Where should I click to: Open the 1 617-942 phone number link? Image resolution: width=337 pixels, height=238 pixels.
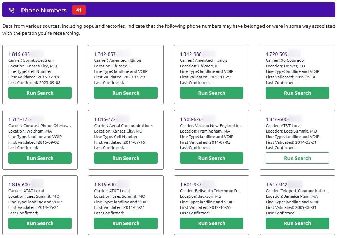click(x=284, y=185)
